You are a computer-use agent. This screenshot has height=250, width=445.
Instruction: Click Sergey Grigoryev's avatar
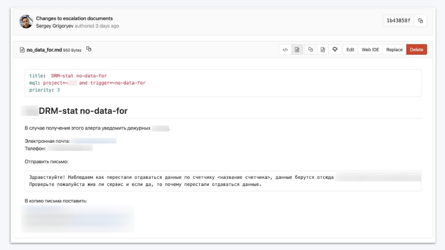(26, 21)
